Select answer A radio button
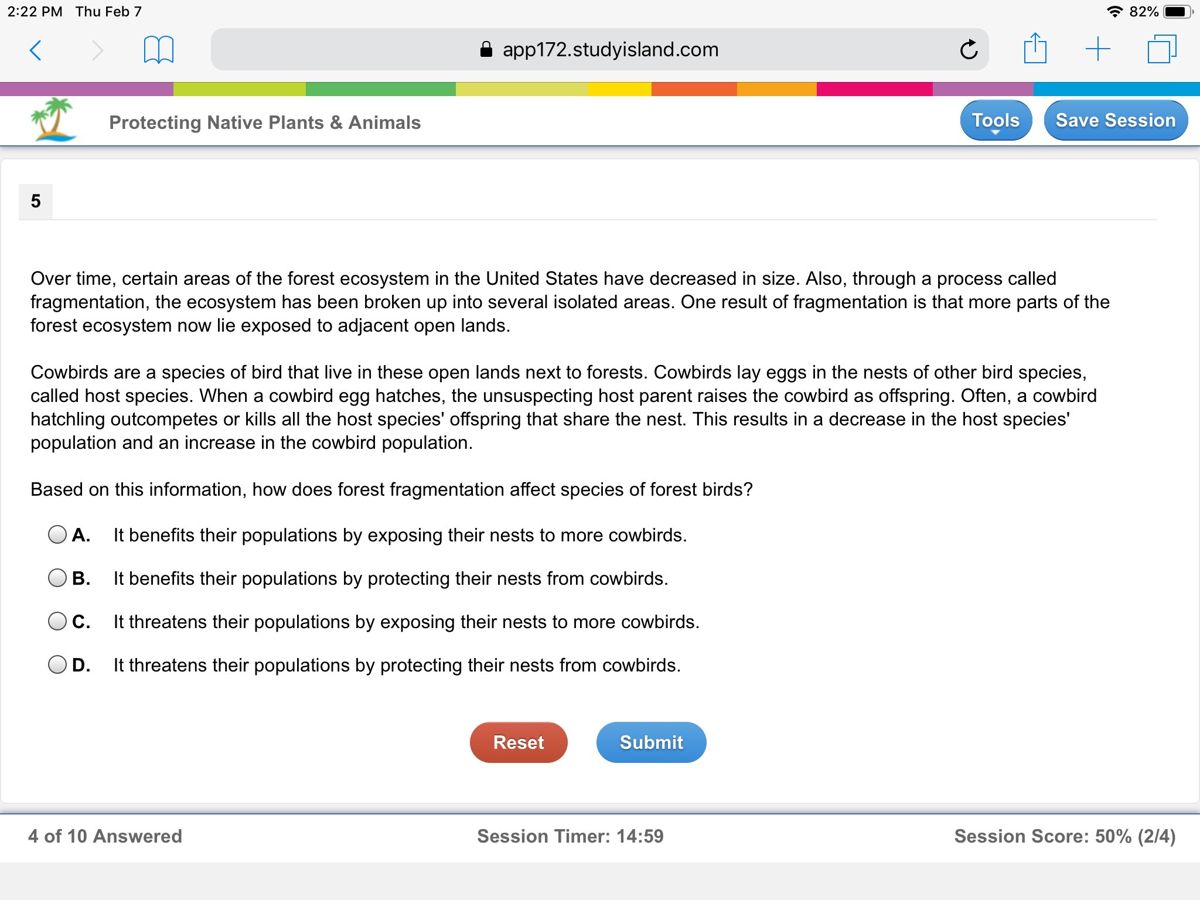This screenshot has height=900, width=1200. point(57,534)
